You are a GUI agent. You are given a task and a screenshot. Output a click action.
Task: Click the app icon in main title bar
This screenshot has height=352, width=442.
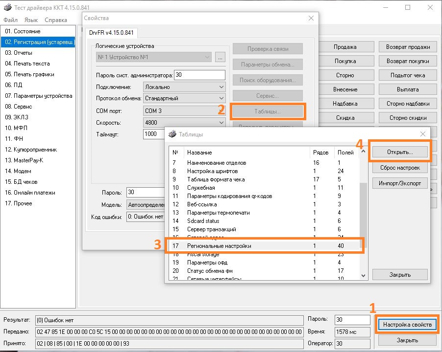(7, 7)
